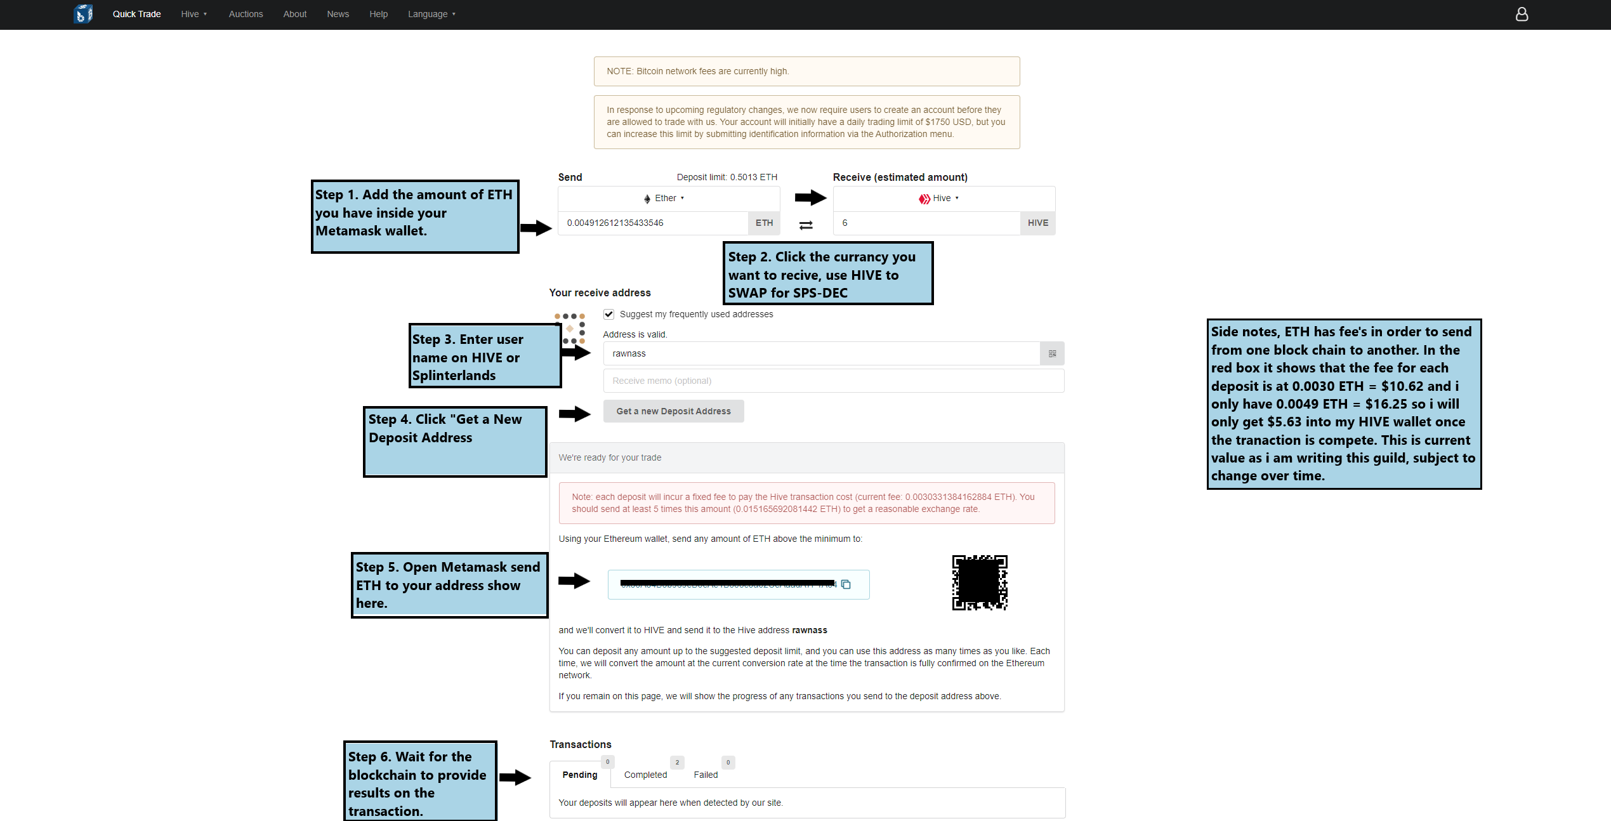The height and width of the screenshot is (821, 1611).
Task: Click the 'Transactions' heading
Action: point(580,744)
